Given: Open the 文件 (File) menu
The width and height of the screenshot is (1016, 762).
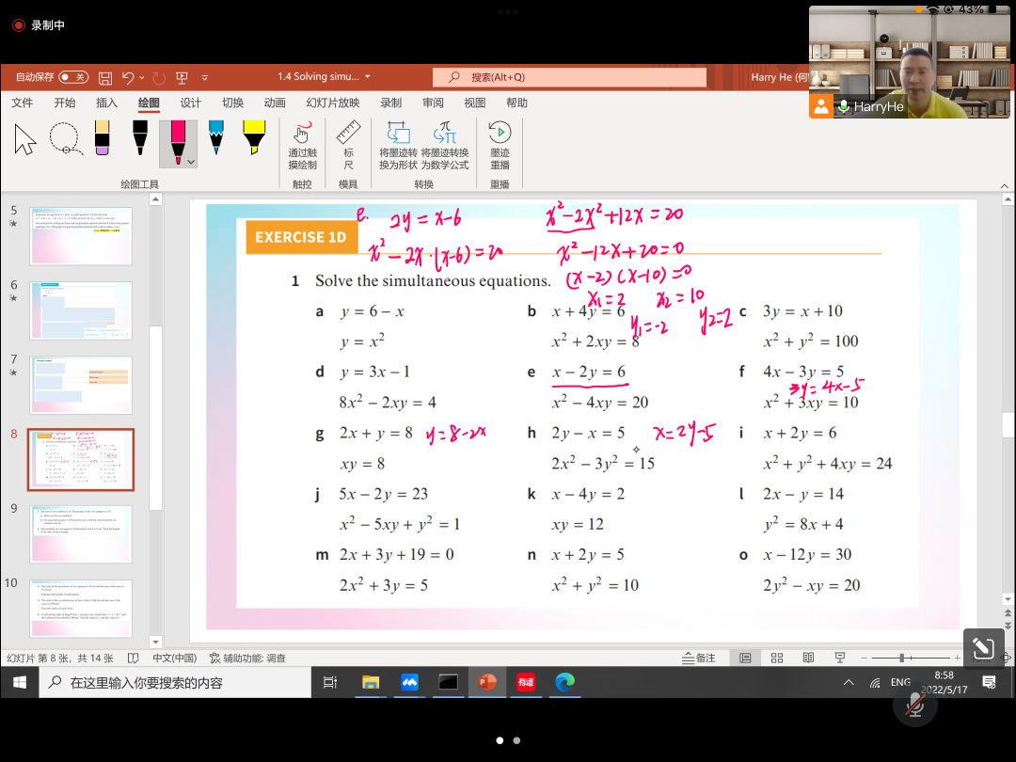Looking at the screenshot, I should tap(22, 103).
